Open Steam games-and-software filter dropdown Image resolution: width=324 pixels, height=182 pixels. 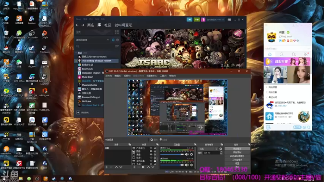coord(93,40)
